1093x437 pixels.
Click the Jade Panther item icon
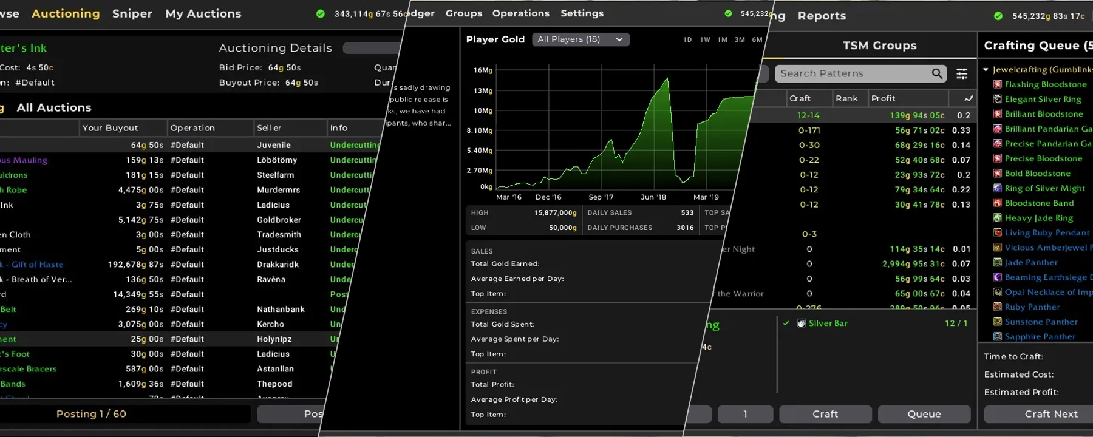997,262
